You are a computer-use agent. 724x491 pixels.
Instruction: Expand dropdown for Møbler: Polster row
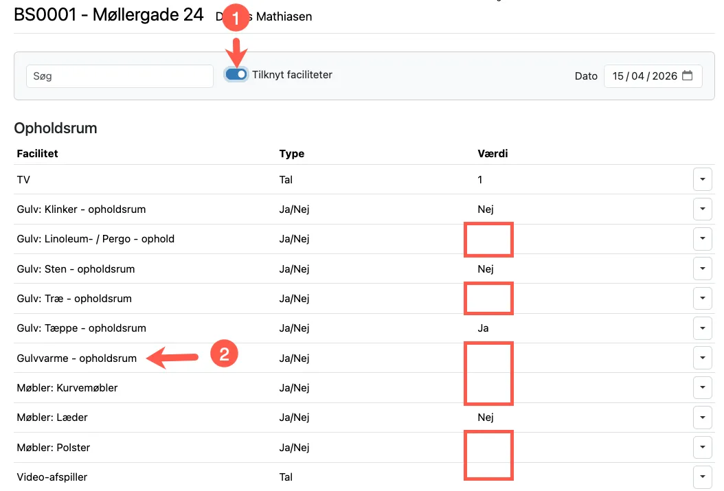point(701,448)
